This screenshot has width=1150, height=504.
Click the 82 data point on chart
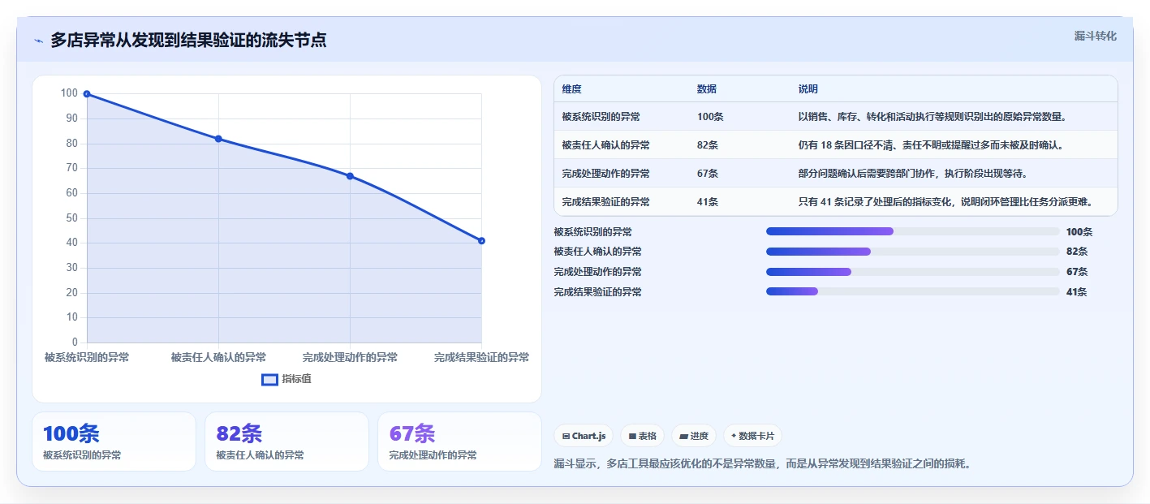[218, 139]
